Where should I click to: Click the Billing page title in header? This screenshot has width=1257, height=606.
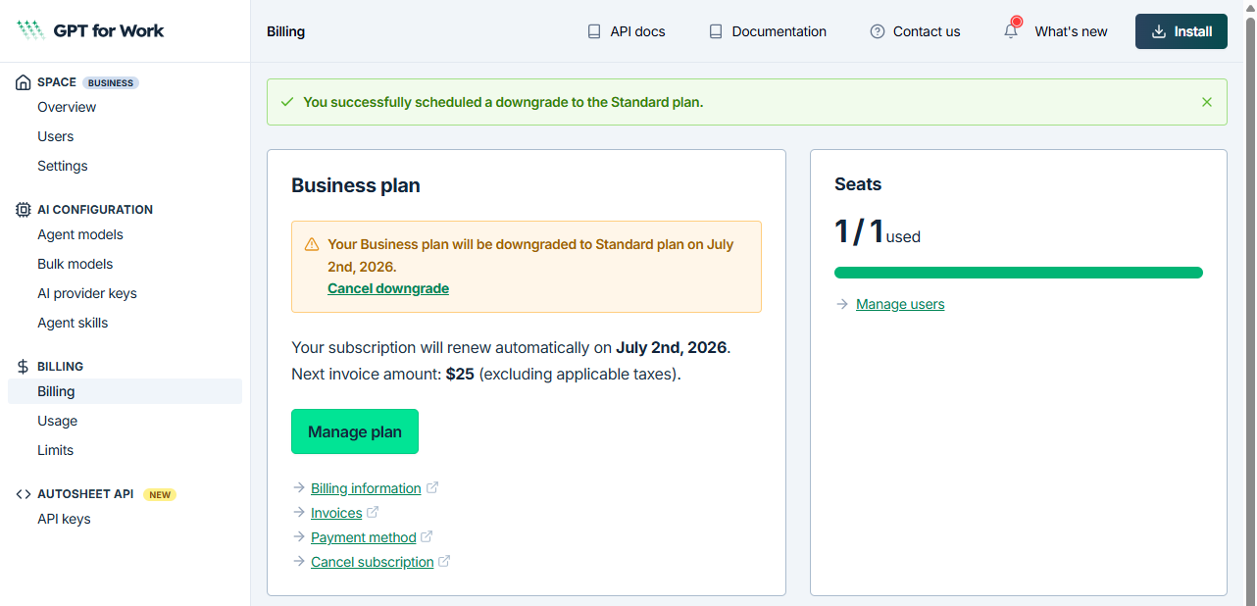tap(285, 31)
